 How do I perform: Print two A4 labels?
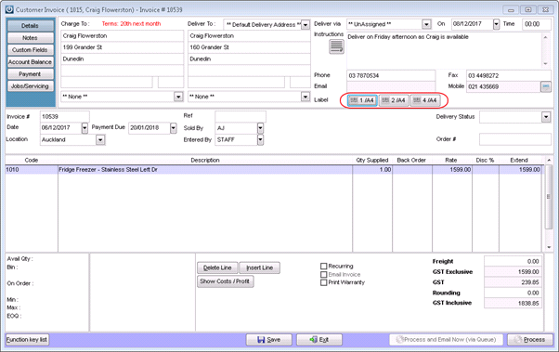click(x=394, y=100)
